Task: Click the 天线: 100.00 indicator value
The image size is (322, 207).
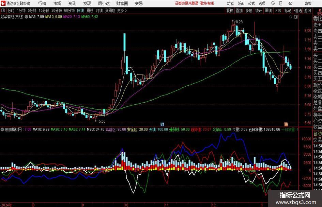Action: click(158, 130)
